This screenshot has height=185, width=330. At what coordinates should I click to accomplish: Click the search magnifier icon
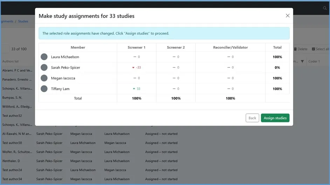click(325, 8)
